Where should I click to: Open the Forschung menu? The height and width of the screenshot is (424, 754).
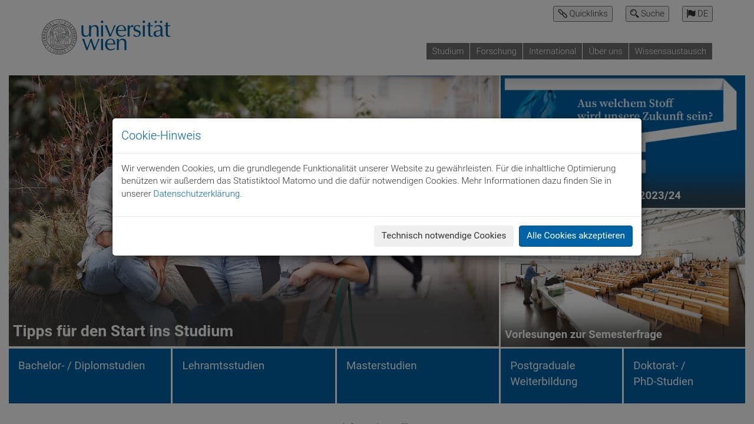tap(496, 51)
